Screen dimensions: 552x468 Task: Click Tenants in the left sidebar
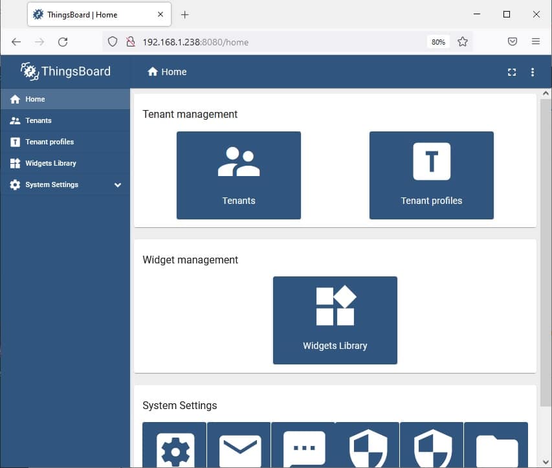37,120
